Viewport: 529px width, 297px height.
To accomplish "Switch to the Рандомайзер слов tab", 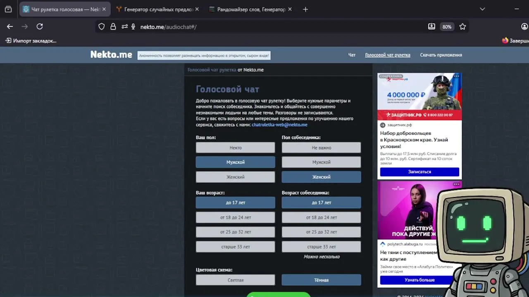I will coord(250,9).
